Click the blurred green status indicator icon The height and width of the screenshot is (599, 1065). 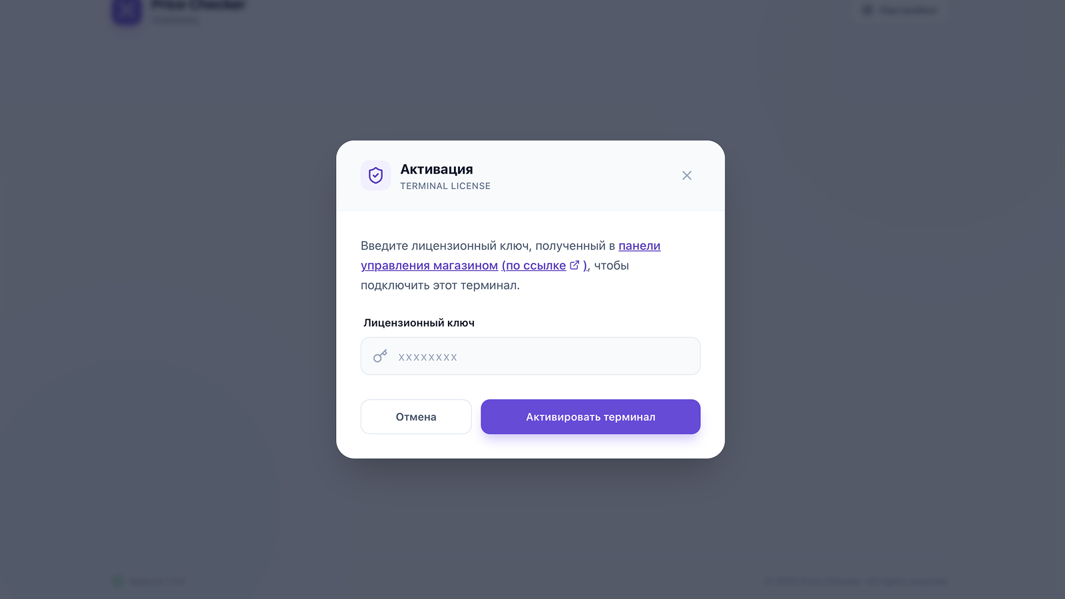point(117,581)
